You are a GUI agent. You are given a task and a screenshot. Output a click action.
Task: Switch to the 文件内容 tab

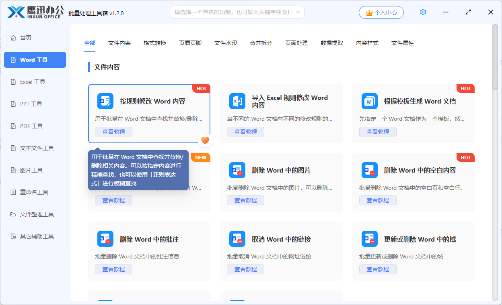119,43
